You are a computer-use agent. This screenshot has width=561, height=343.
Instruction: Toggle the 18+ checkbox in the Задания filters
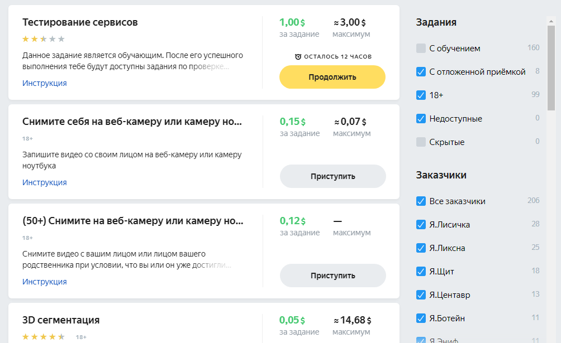(421, 95)
